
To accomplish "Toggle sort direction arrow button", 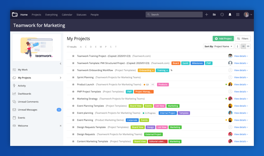I will pyautogui.click(x=237, y=47).
